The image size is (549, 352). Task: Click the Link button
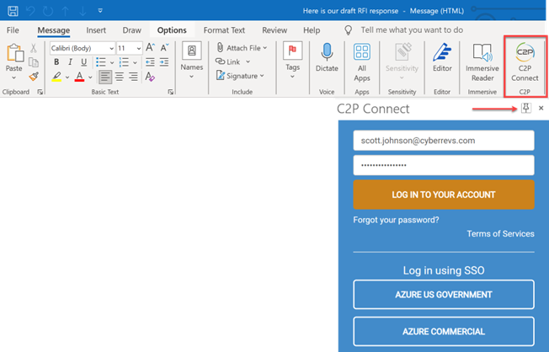point(232,62)
